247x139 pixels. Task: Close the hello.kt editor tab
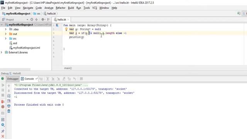(68, 20)
